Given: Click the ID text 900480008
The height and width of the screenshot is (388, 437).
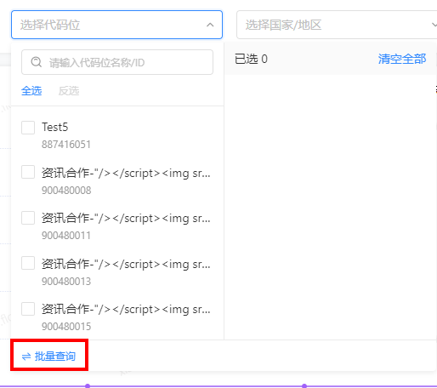Looking at the screenshot, I should 66,190.
